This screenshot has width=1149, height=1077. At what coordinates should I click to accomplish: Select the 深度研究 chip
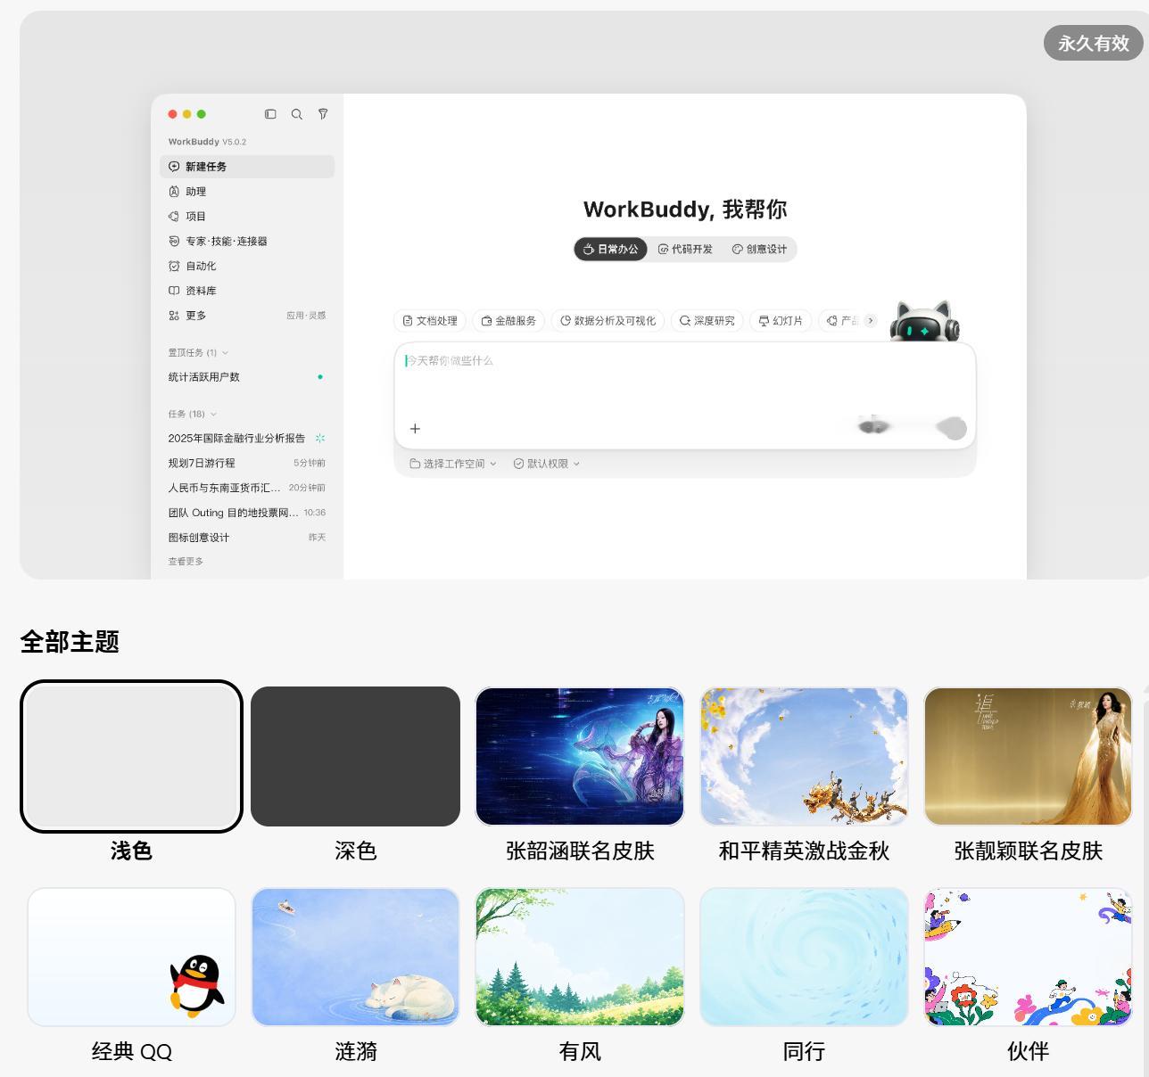pos(707,321)
